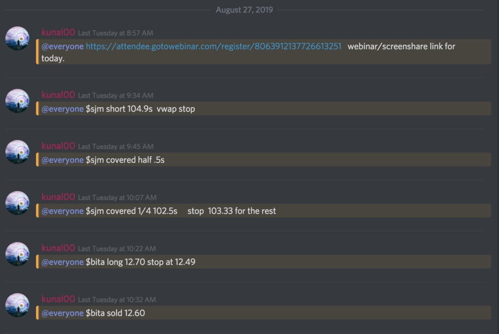Click @everyone mention in sjm short message

pos(62,109)
